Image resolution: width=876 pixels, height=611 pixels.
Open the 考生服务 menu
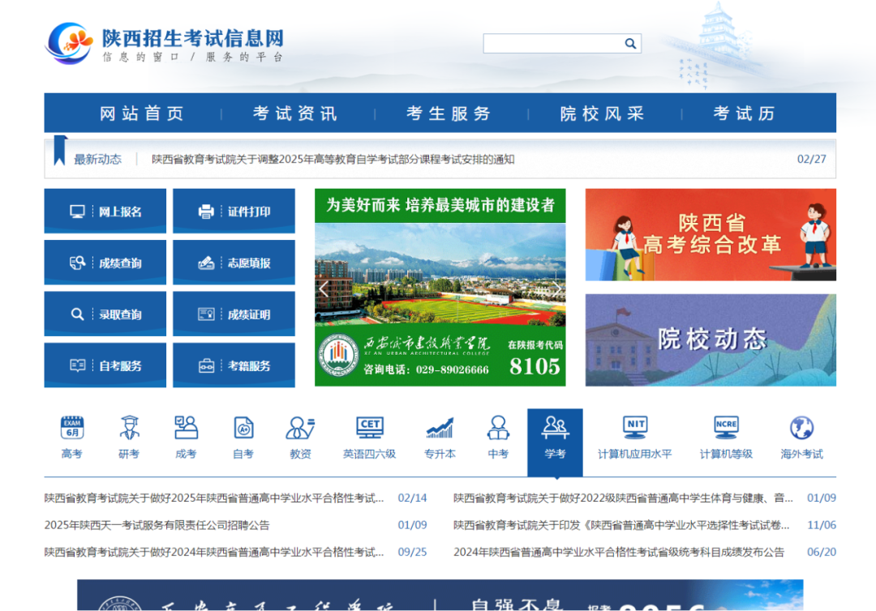point(449,113)
